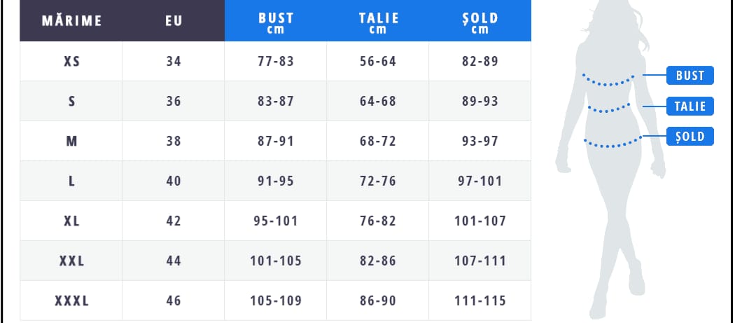Click the woman silhouette image
735x323 pixels.
[x=610, y=160]
